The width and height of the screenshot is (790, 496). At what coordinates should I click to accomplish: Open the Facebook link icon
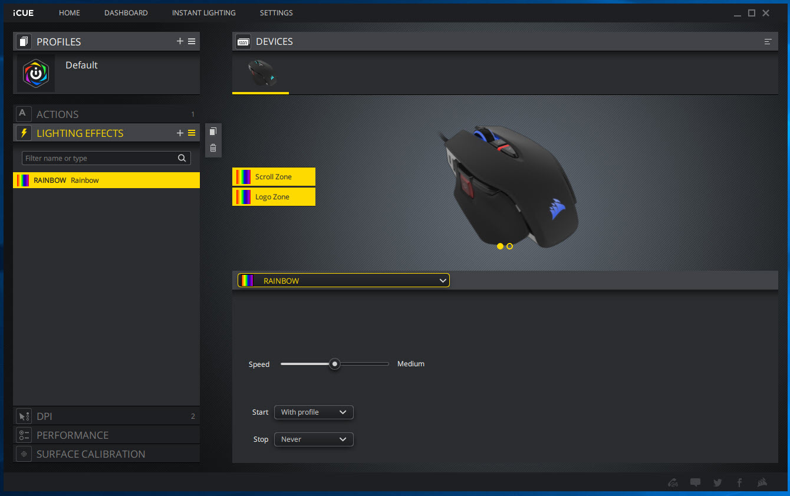pyautogui.click(x=739, y=482)
